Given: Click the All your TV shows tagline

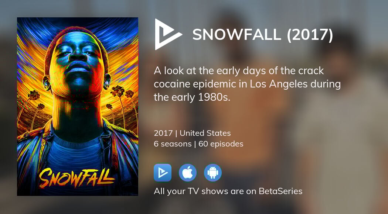Looking at the screenshot, I should tap(228, 191).
